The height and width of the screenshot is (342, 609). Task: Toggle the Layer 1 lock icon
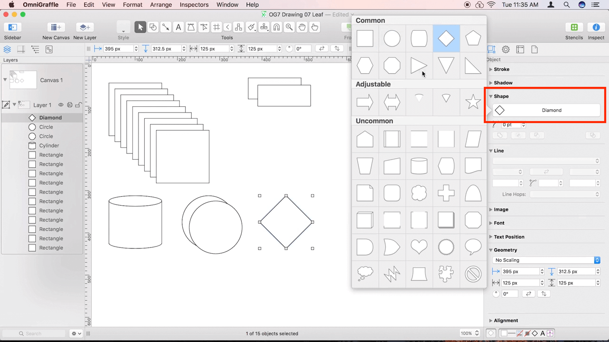coord(79,105)
